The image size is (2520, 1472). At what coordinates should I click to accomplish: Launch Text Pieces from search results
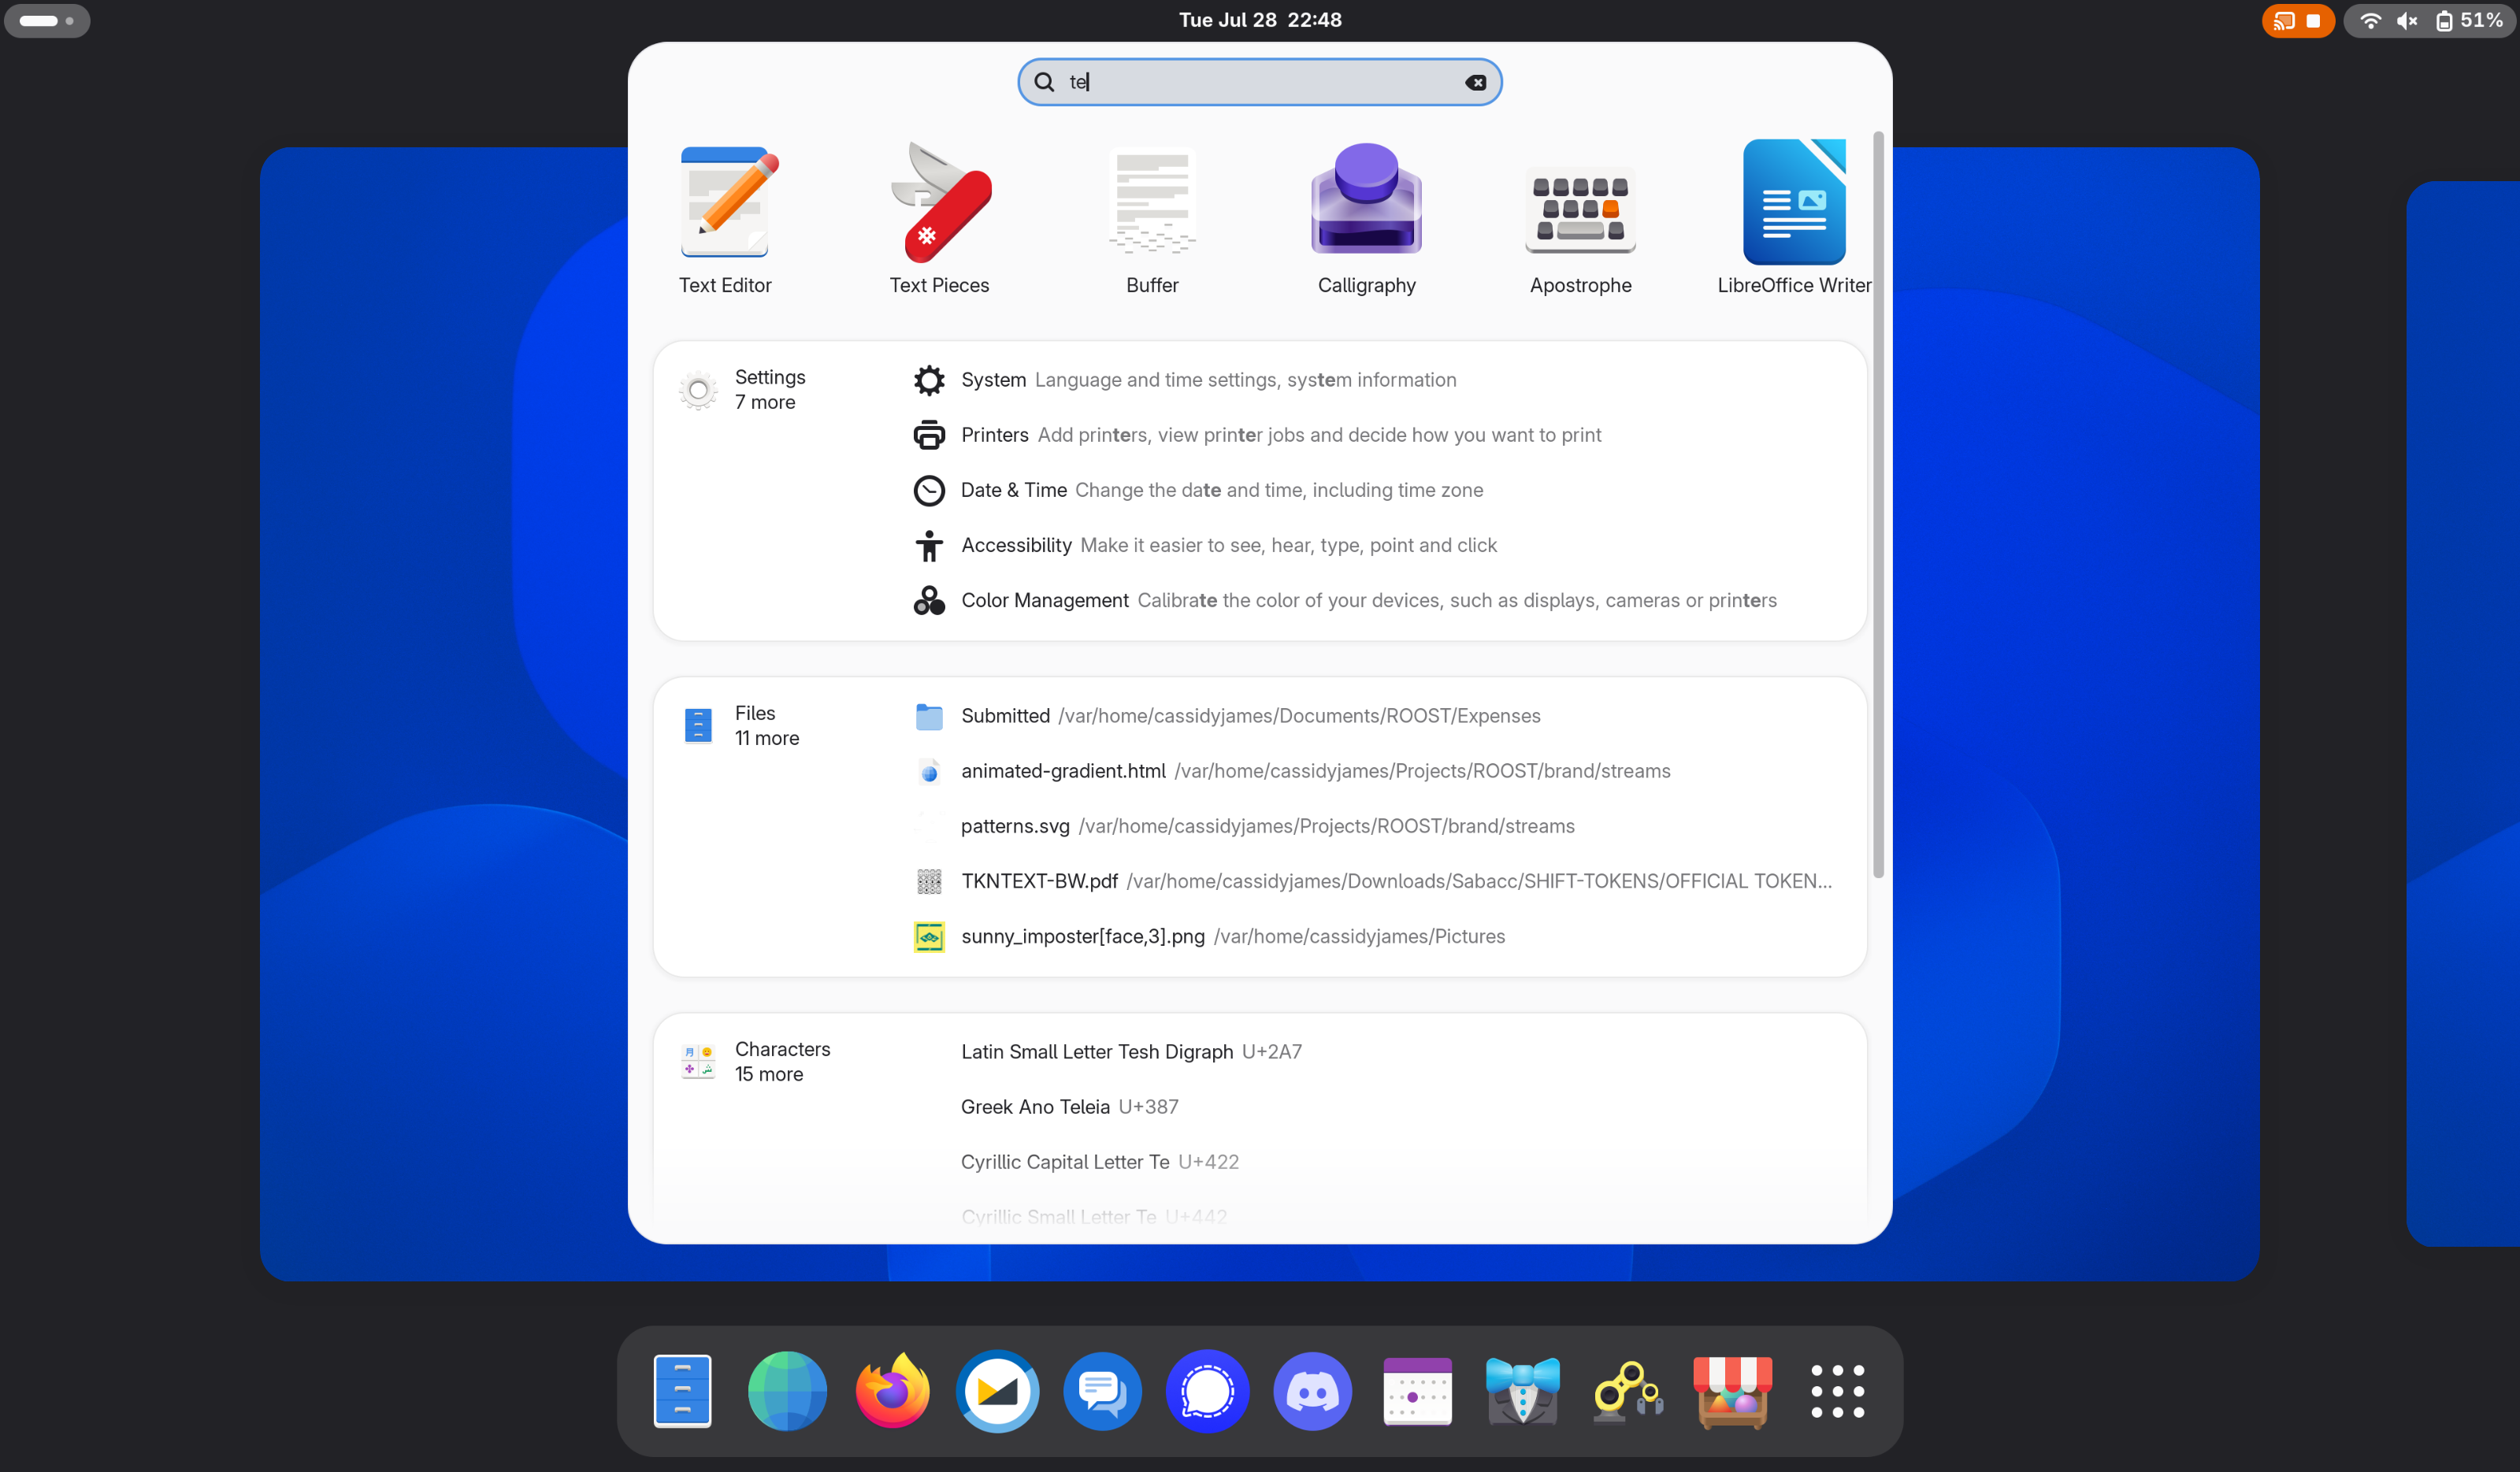[939, 218]
